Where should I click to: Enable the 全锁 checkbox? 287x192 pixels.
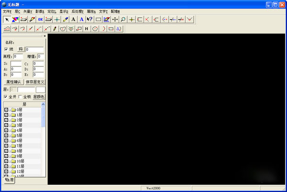[x=20, y=97]
